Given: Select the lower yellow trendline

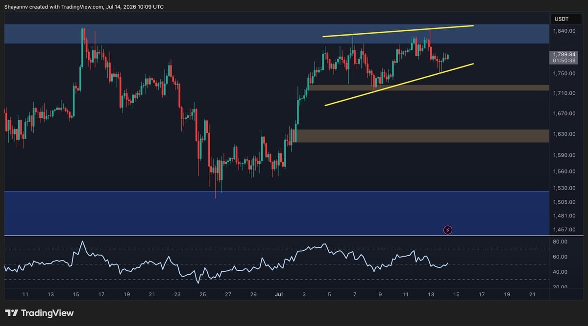Looking at the screenshot, I should 399,85.
